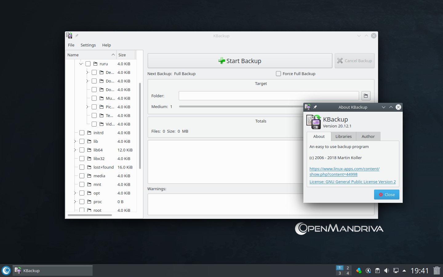
Task: Toggle the pin icon in KBackup main title bar
Action: point(77,36)
